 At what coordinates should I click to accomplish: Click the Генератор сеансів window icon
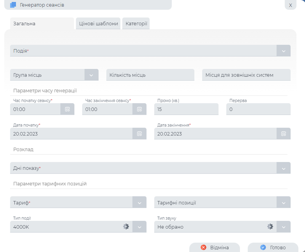click(x=13, y=5)
